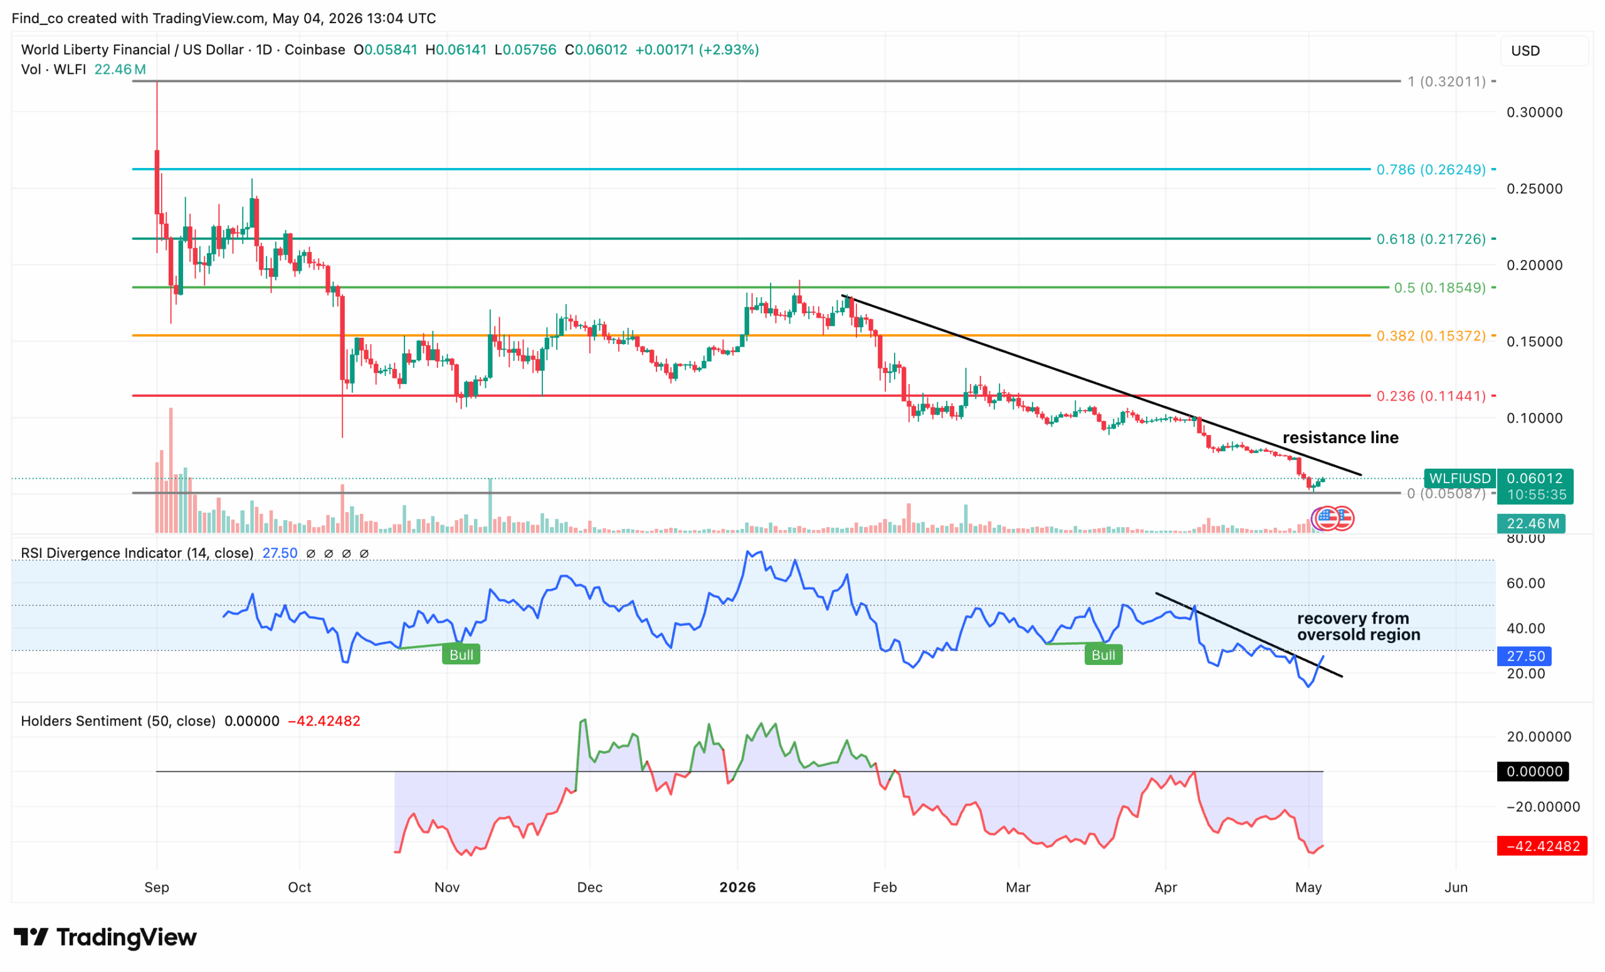Select the Fib level label 0.236 (0.11441)
This screenshot has height=972, width=1605.
pos(1431,396)
